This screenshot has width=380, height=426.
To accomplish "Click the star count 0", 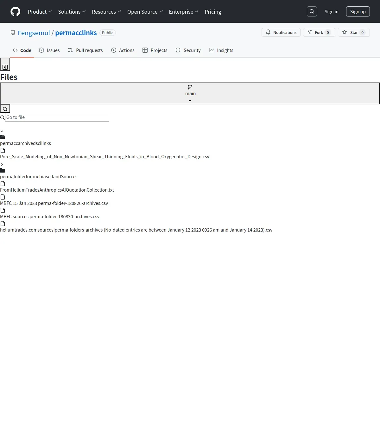I will pos(363,32).
